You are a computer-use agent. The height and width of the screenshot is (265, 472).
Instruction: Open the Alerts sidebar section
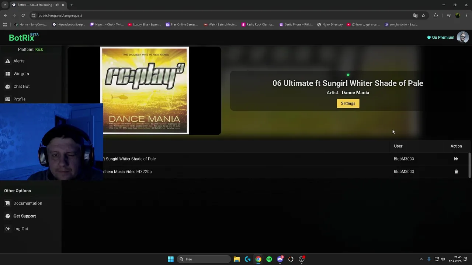19,61
